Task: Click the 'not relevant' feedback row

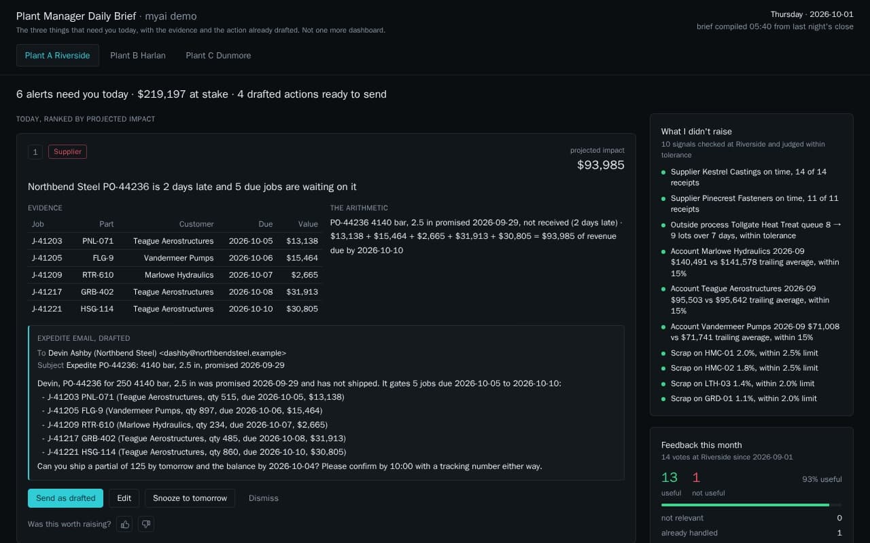Action: point(751,518)
